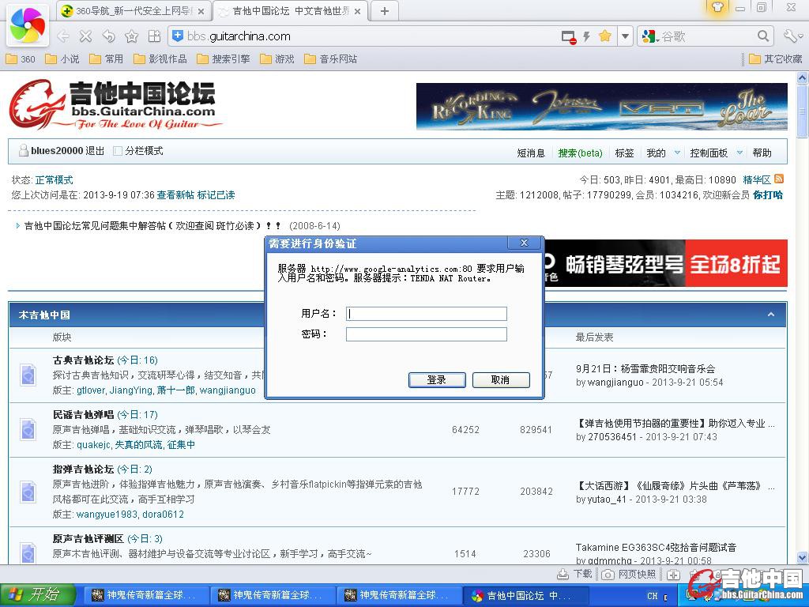Switch to the 360导航 browser tab
This screenshot has height=607, width=809.
tap(133, 11)
